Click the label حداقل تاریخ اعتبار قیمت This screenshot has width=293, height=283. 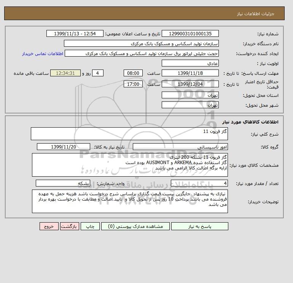262,84
